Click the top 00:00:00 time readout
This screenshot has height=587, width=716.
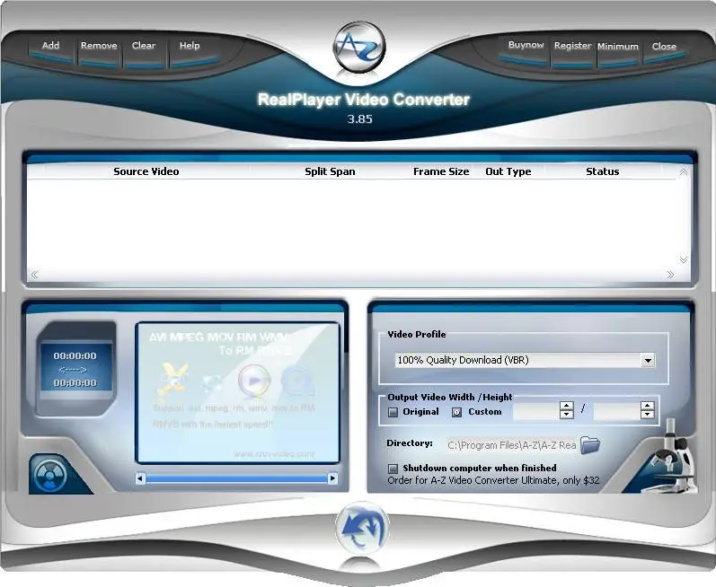point(75,355)
